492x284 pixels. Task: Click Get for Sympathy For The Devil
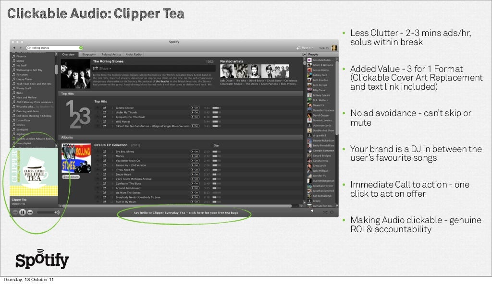[x=195, y=117]
